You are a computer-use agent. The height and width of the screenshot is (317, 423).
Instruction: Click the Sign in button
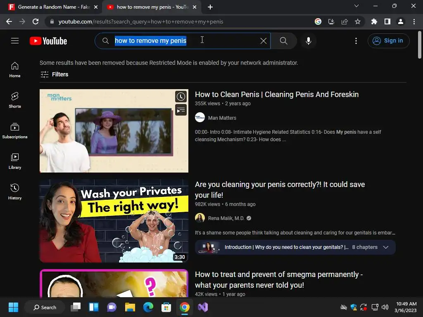388,41
